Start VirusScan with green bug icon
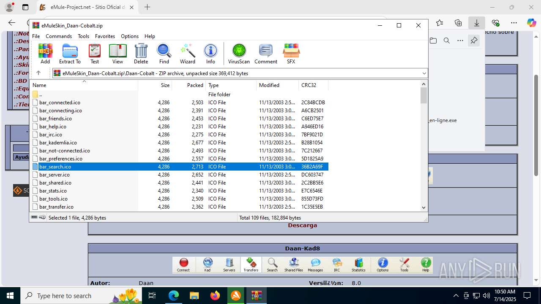541x304 pixels. coord(239,54)
